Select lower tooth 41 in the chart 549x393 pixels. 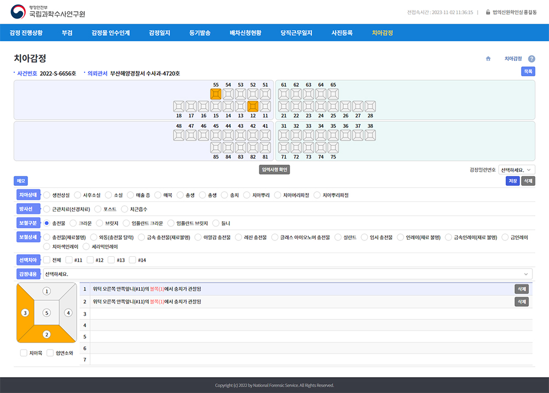pyautogui.click(x=265, y=135)
